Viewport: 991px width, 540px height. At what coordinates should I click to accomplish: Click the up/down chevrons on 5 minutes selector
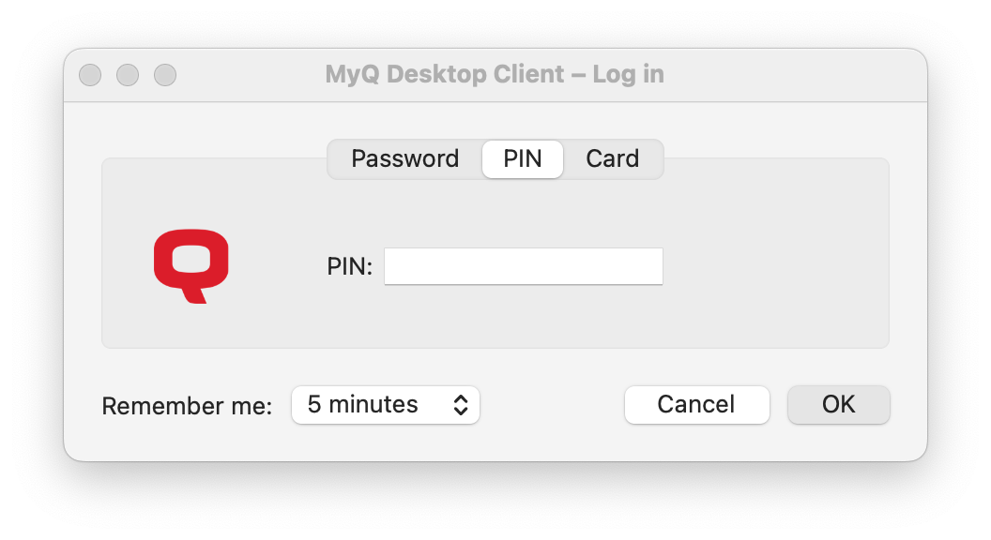pos(461,404)
